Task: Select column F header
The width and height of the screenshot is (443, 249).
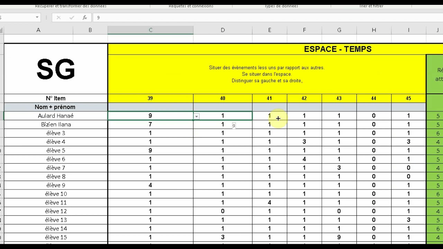Action: point(305,30)
